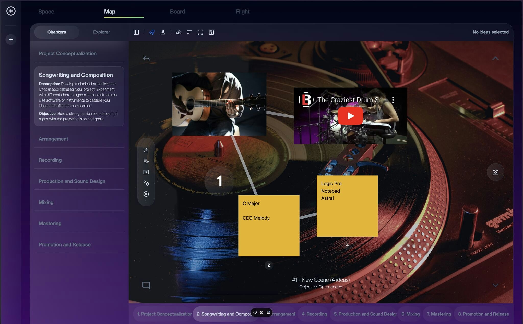Click the export upload icon on canvas

[146, 150]
